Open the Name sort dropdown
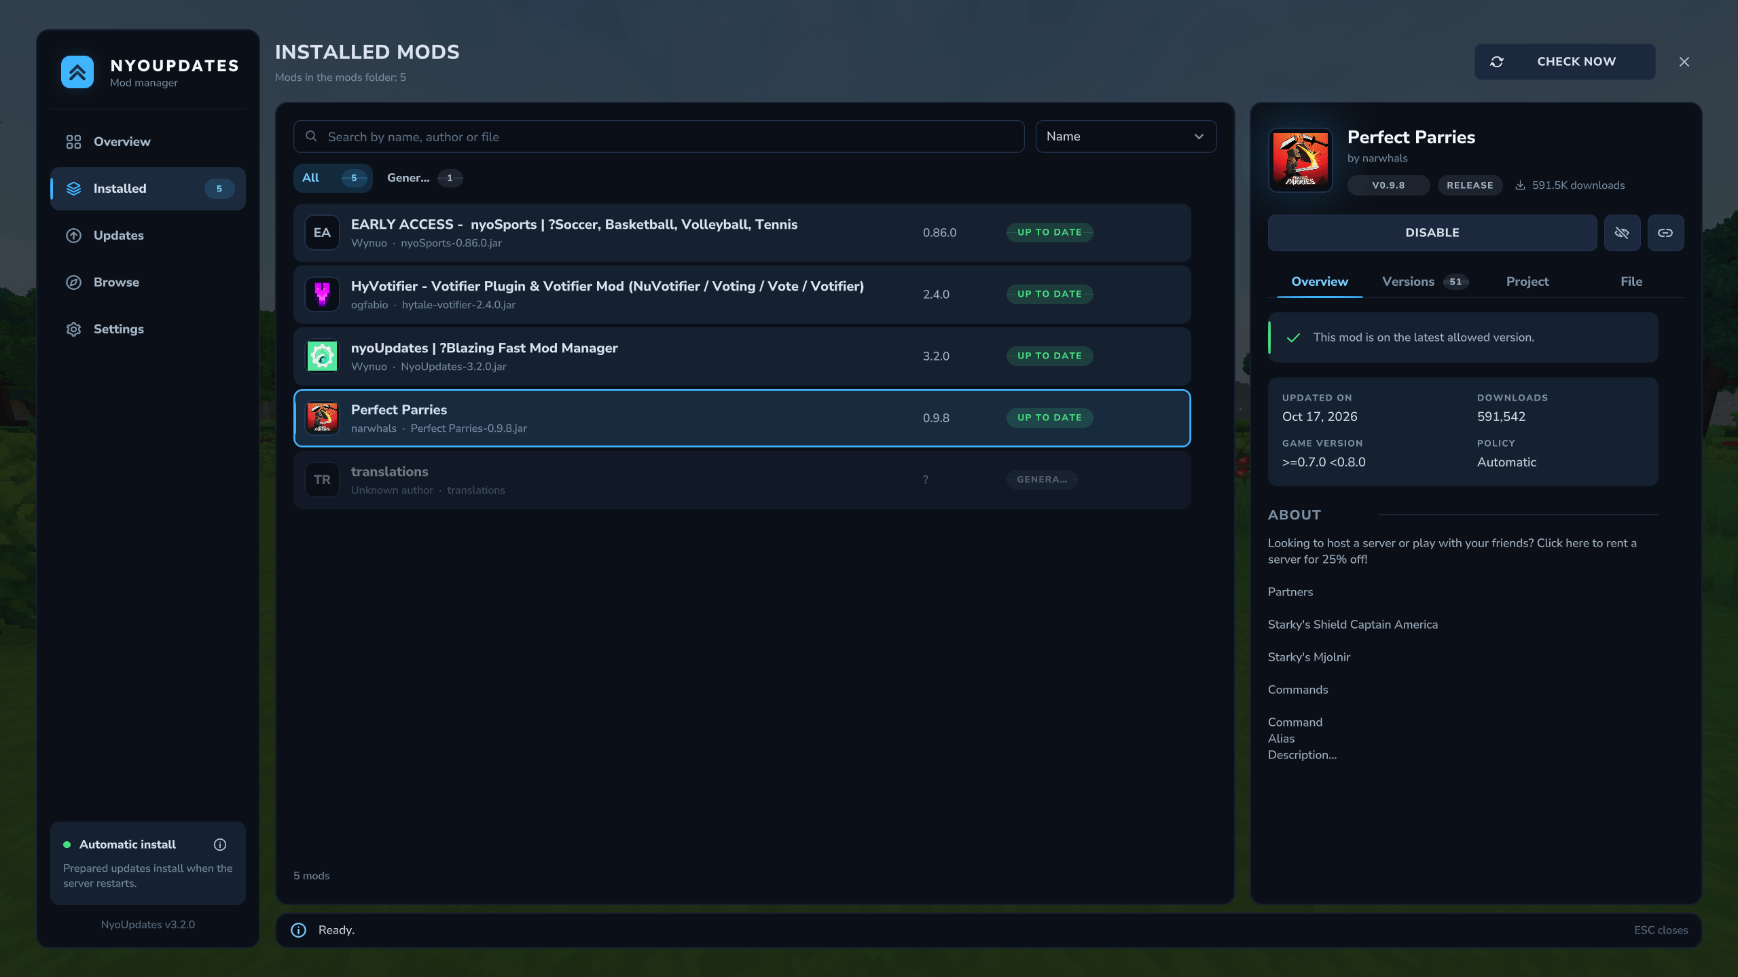Viewport: 1738px width, 977px height. (1125, 136)
